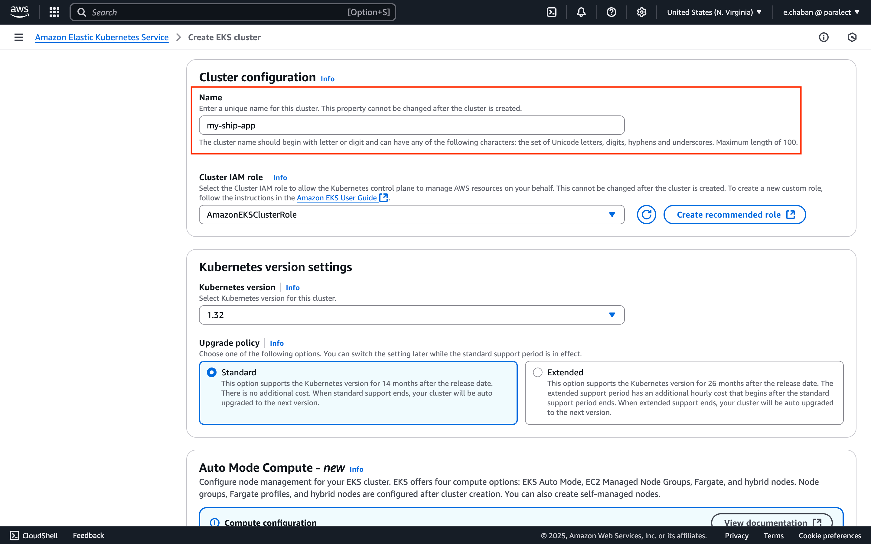Open the Amazon EKS User Guide link
The image size is (871, 544).
tap(337, 198)
